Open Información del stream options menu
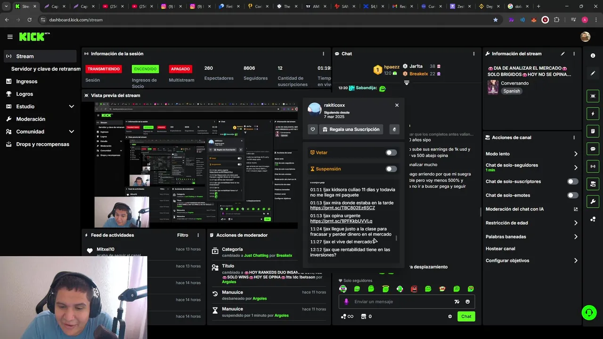Screen dimensions: 603x339 point(574,54)
